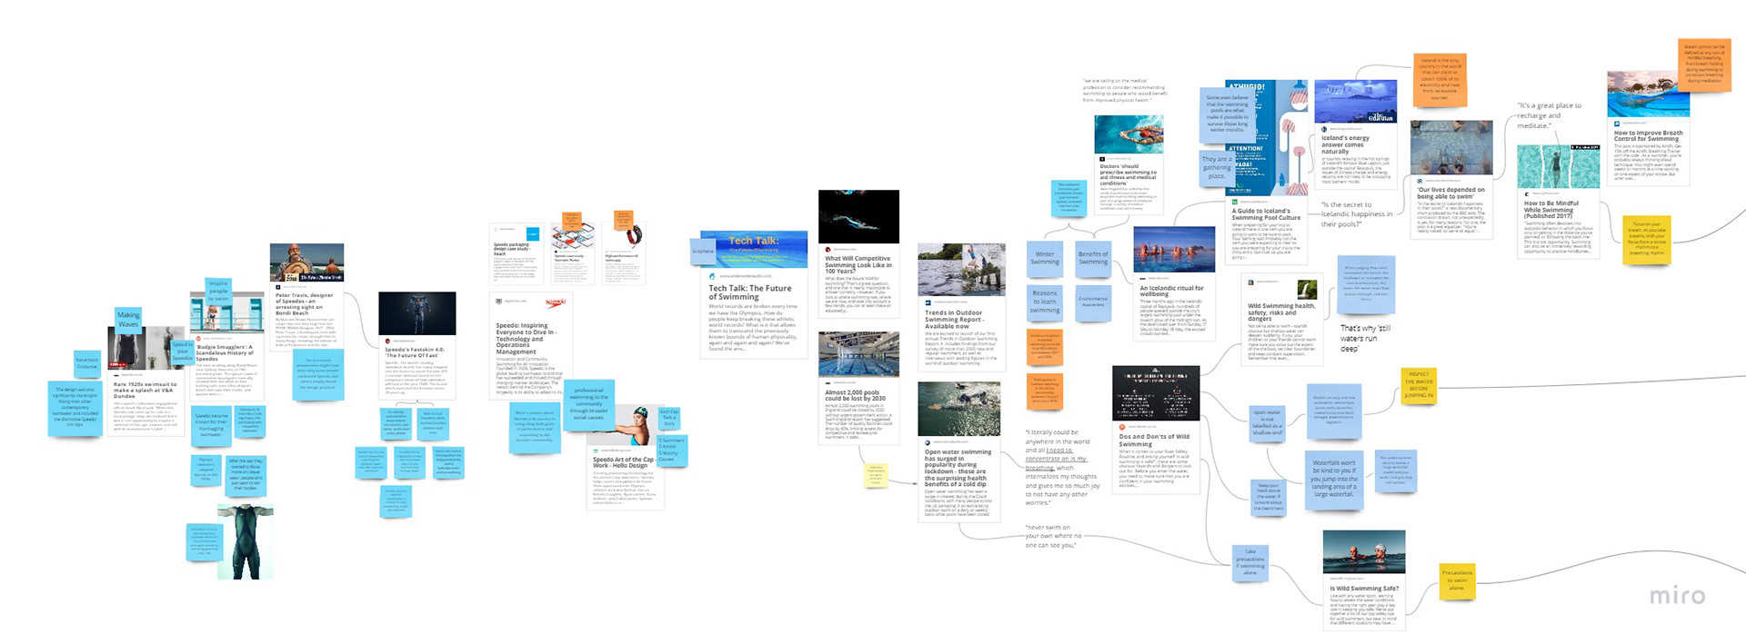This screenshot has height=644, width=1746.
Task: Open the 'Open water swimming has surged in popularity' card
Action: pos(959,452)
